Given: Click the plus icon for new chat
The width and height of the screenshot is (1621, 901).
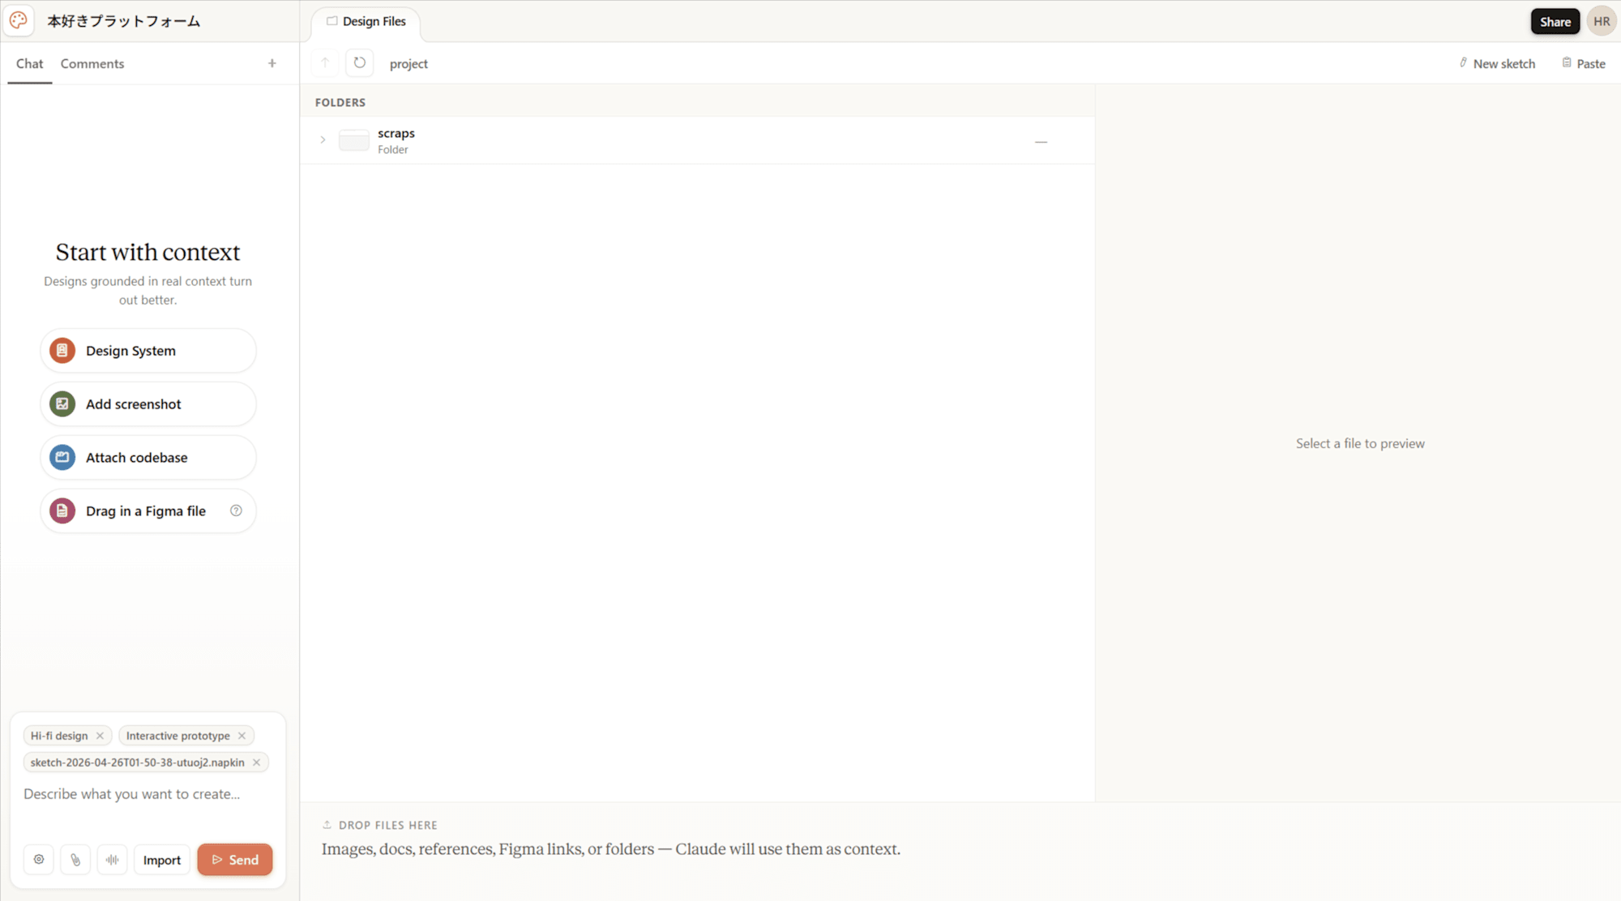Looking at the screenshot, I should [272, 63].
